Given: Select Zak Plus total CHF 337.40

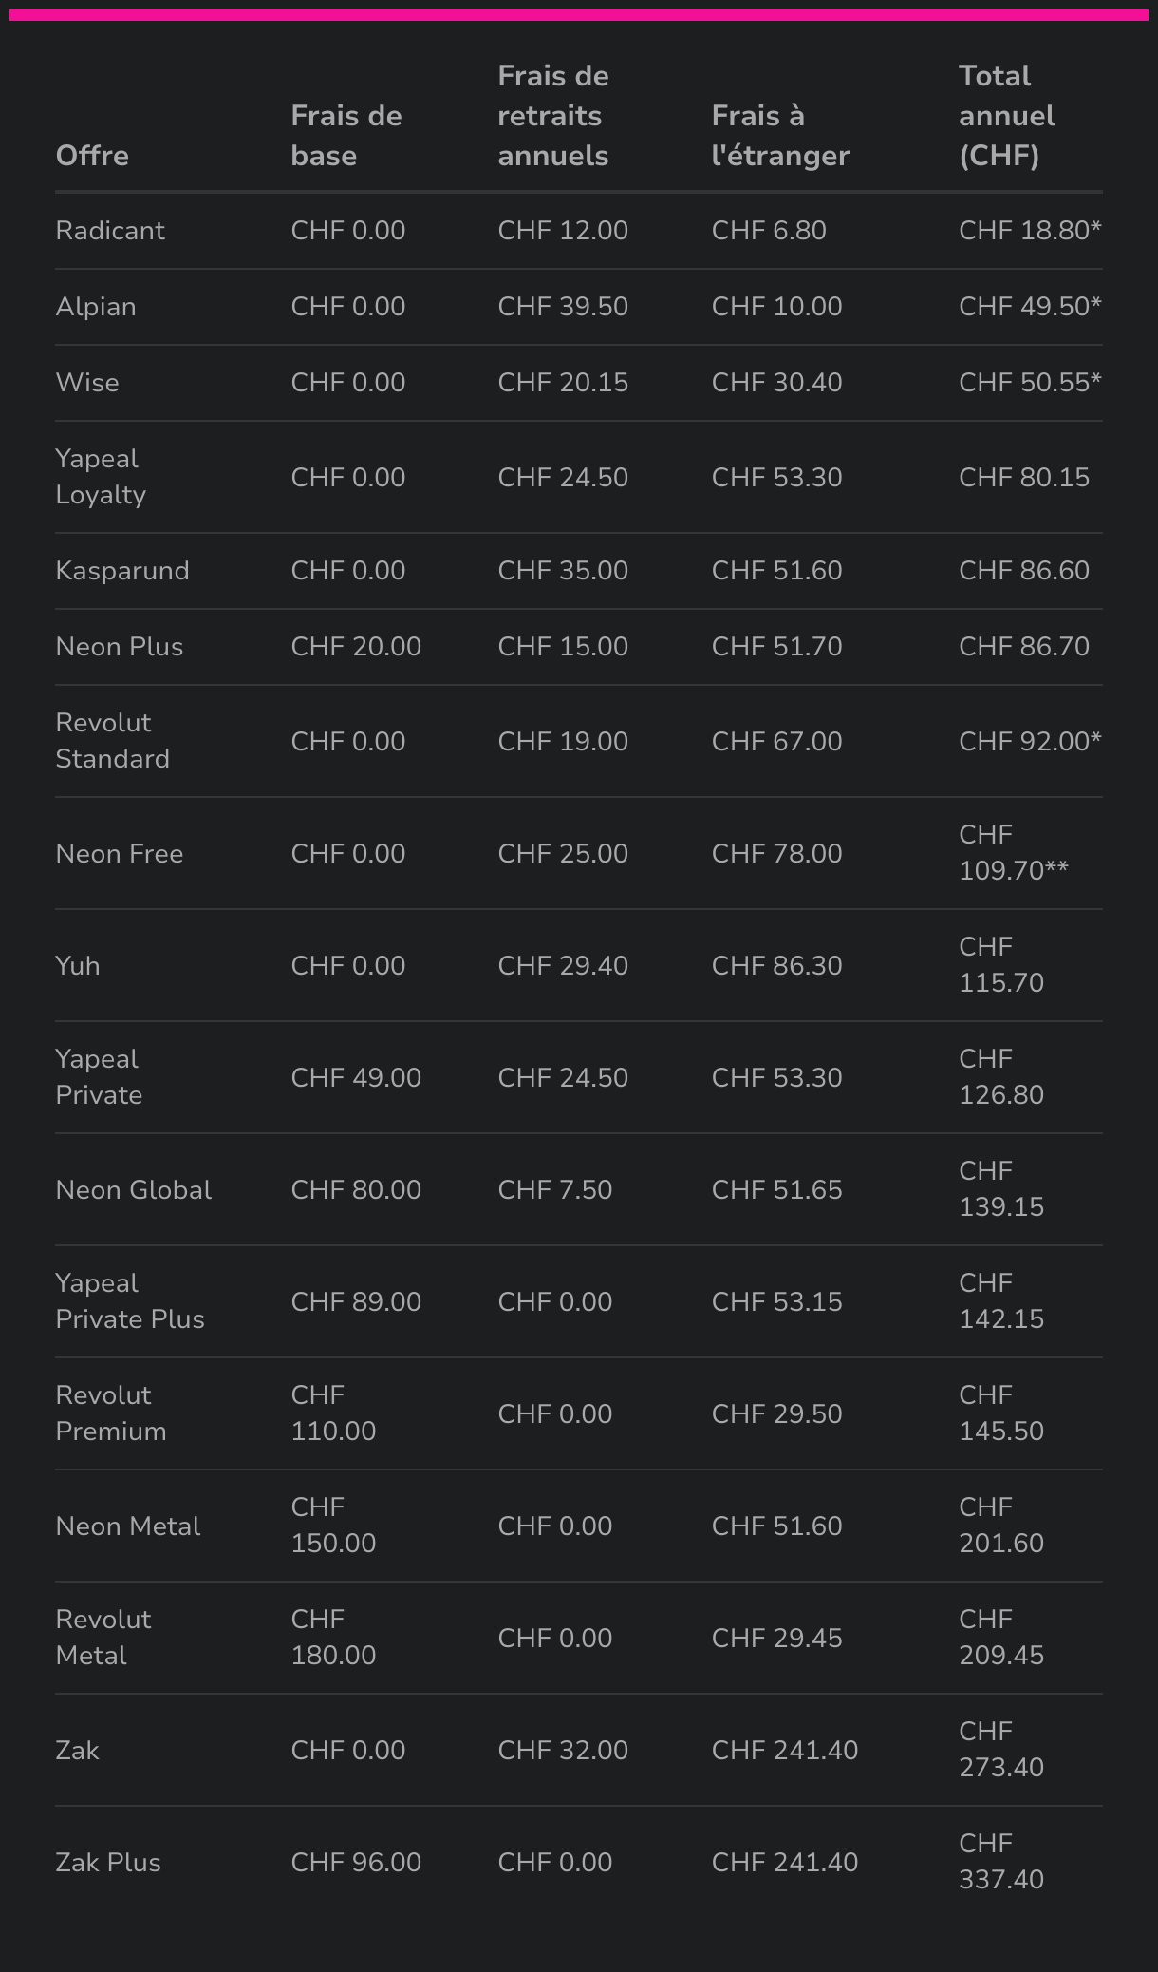Looking at the screenshot, I should pos(1001,1862).
